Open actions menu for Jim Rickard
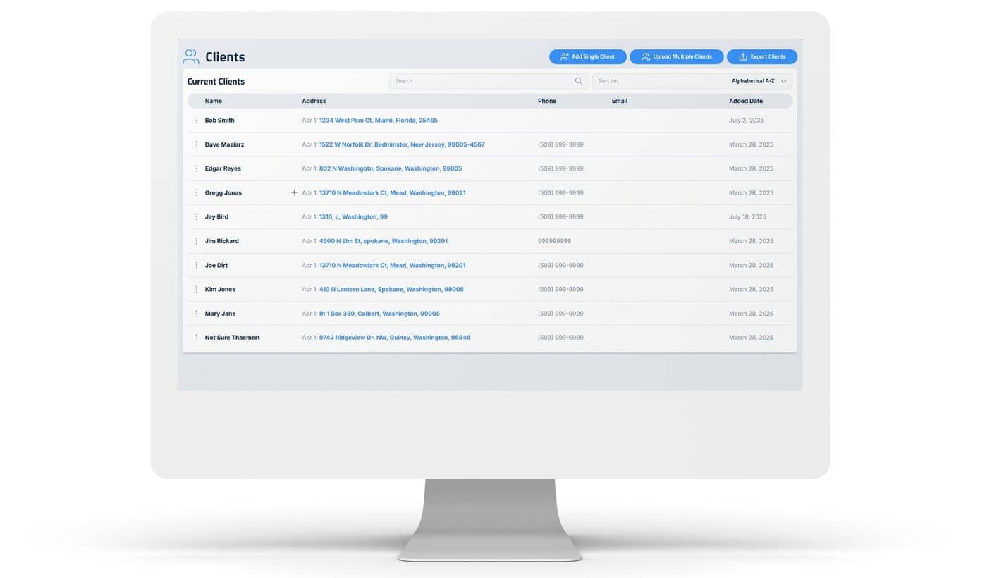This screenshot has width=987, height=578. click(x=197, y=241)
